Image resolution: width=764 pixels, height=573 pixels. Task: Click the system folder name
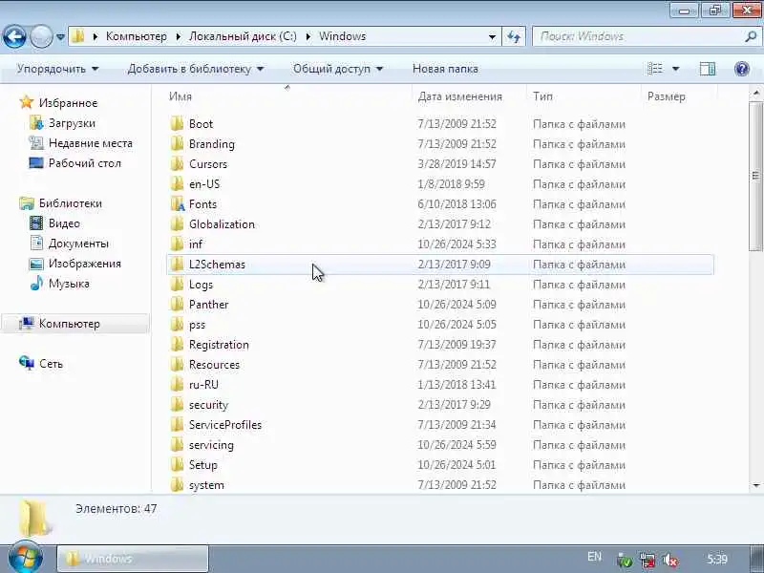206,485
